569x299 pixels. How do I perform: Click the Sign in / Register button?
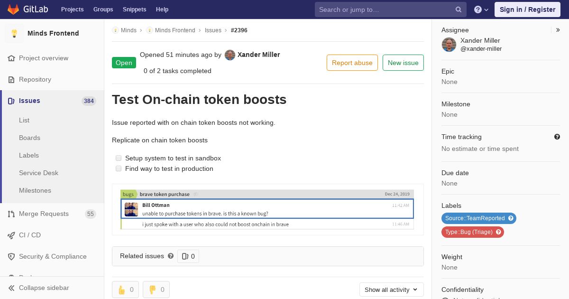pos(527,9)
